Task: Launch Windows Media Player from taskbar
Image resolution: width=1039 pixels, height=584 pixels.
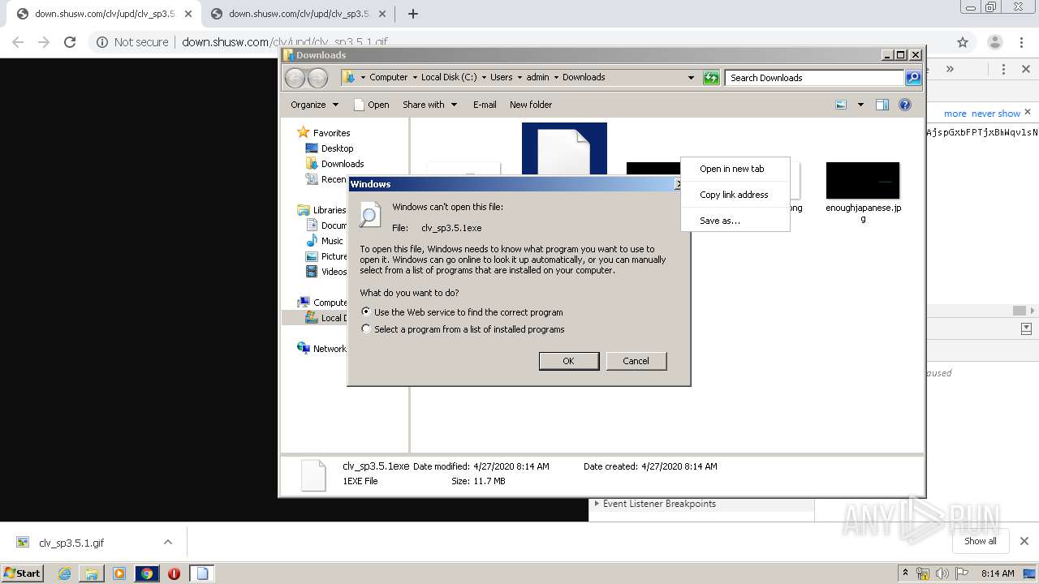Action: (119, 573)
